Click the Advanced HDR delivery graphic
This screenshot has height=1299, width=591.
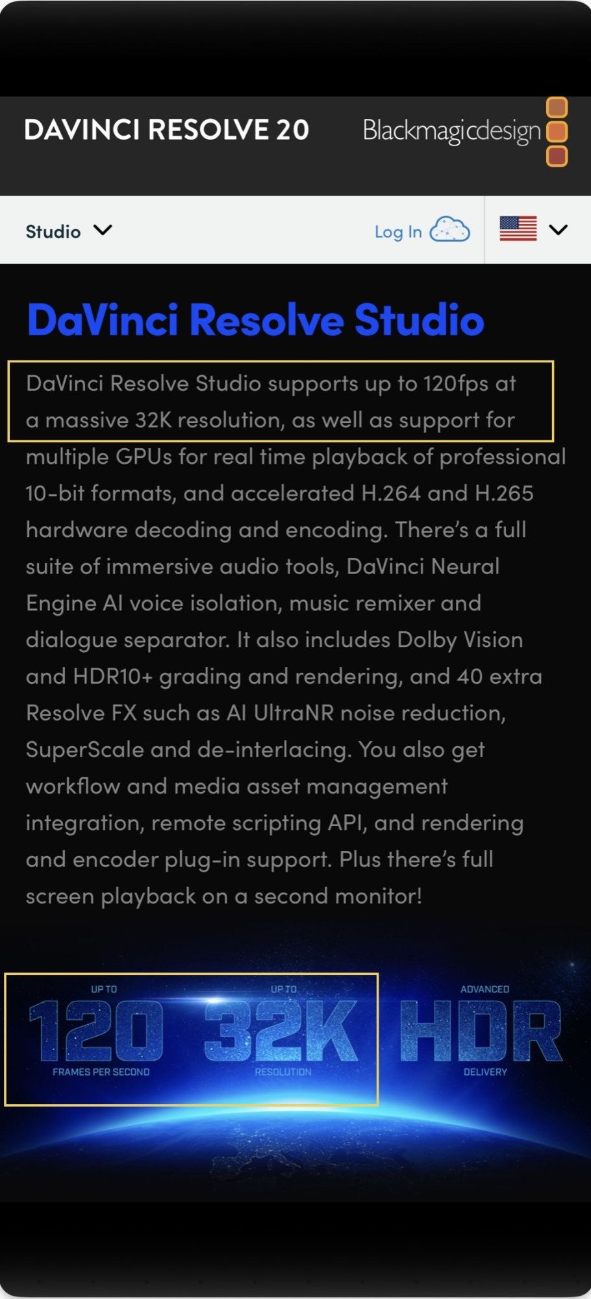(481, 1031)
